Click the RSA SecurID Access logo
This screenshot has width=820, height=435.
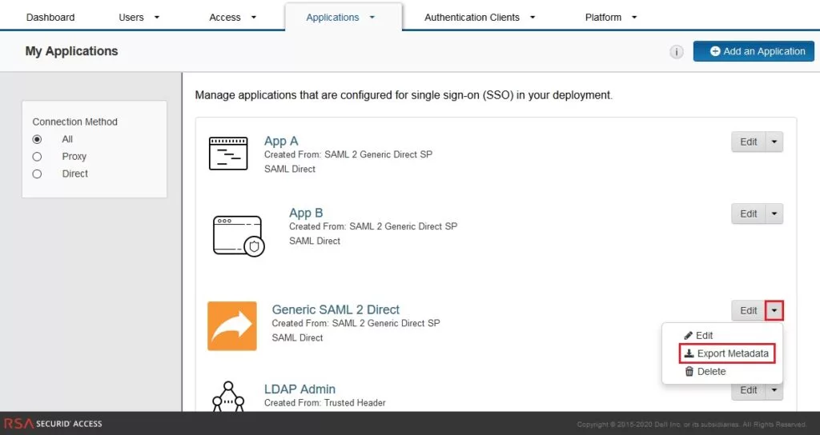click(54, 424)
